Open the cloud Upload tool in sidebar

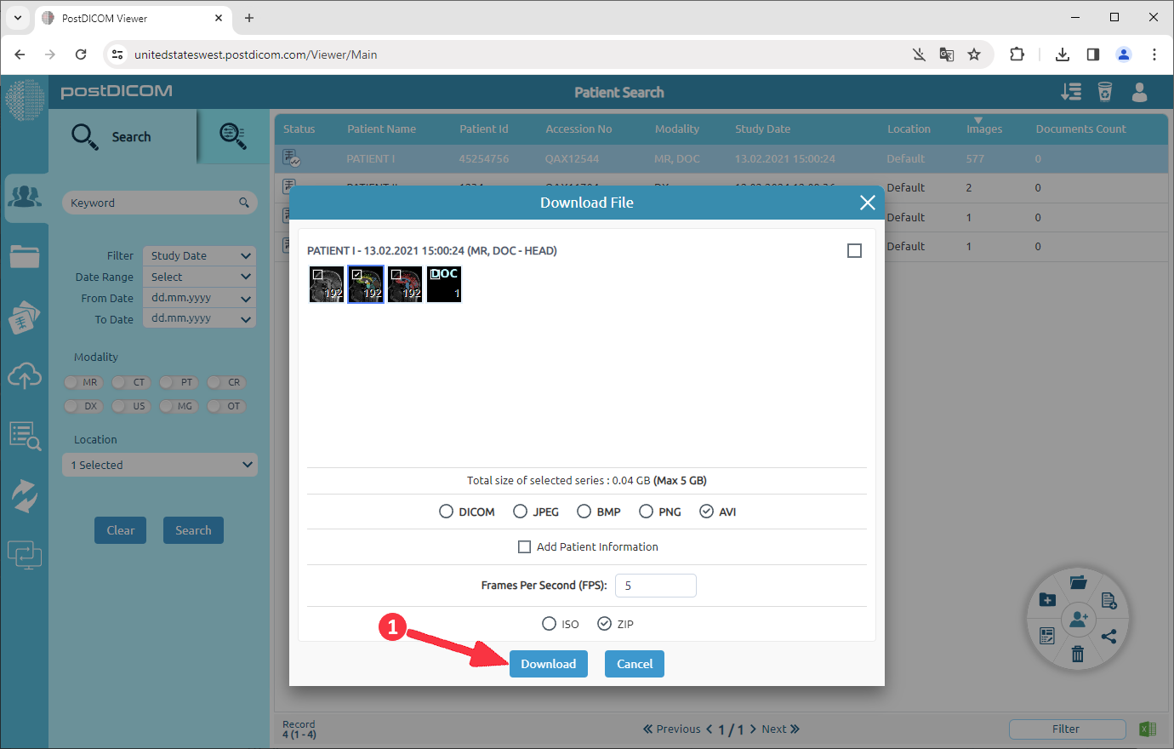26,376
